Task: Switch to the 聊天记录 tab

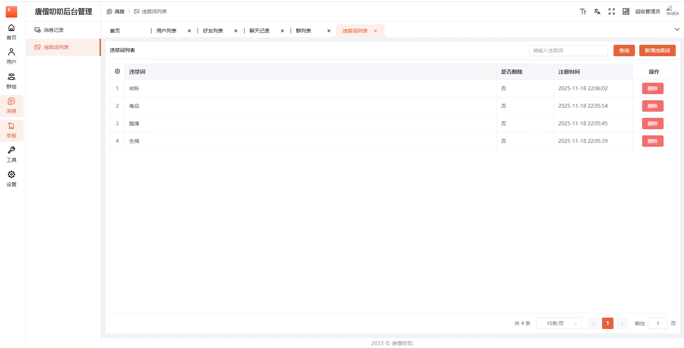Action: [259, 31]
